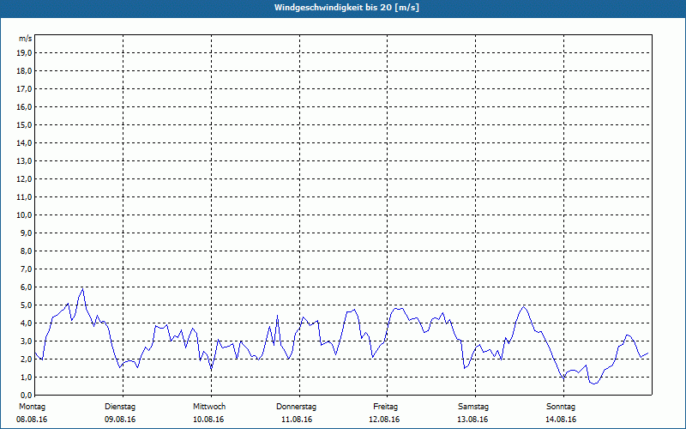This screenshot has width=686, height=429.
Task: Select the 11,0 y-axis label
Action: (x=24, y=197)
